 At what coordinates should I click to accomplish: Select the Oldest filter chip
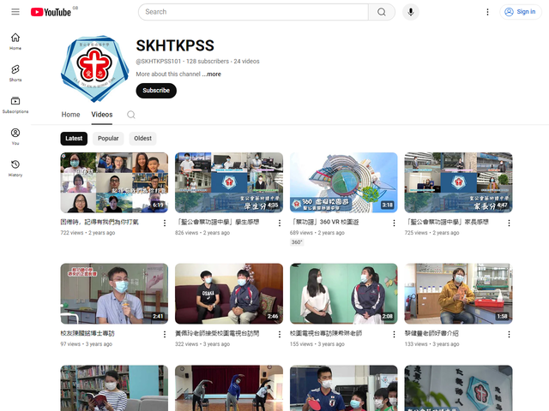click(142, 138)
